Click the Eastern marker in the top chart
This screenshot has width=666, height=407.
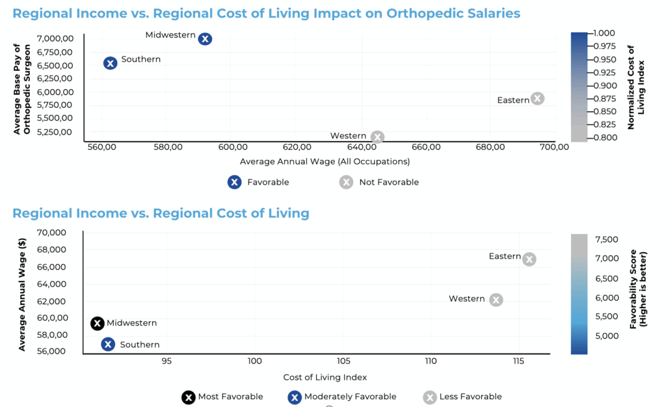(537, 98)
